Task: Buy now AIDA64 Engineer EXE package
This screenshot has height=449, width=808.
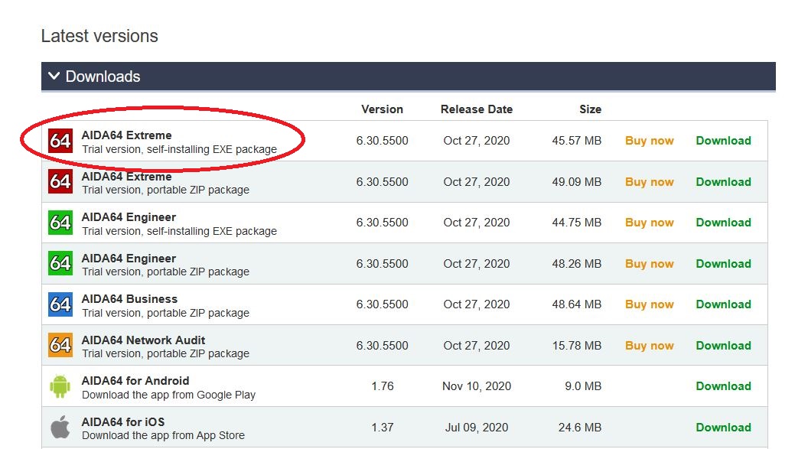Action: coord(650,223)
